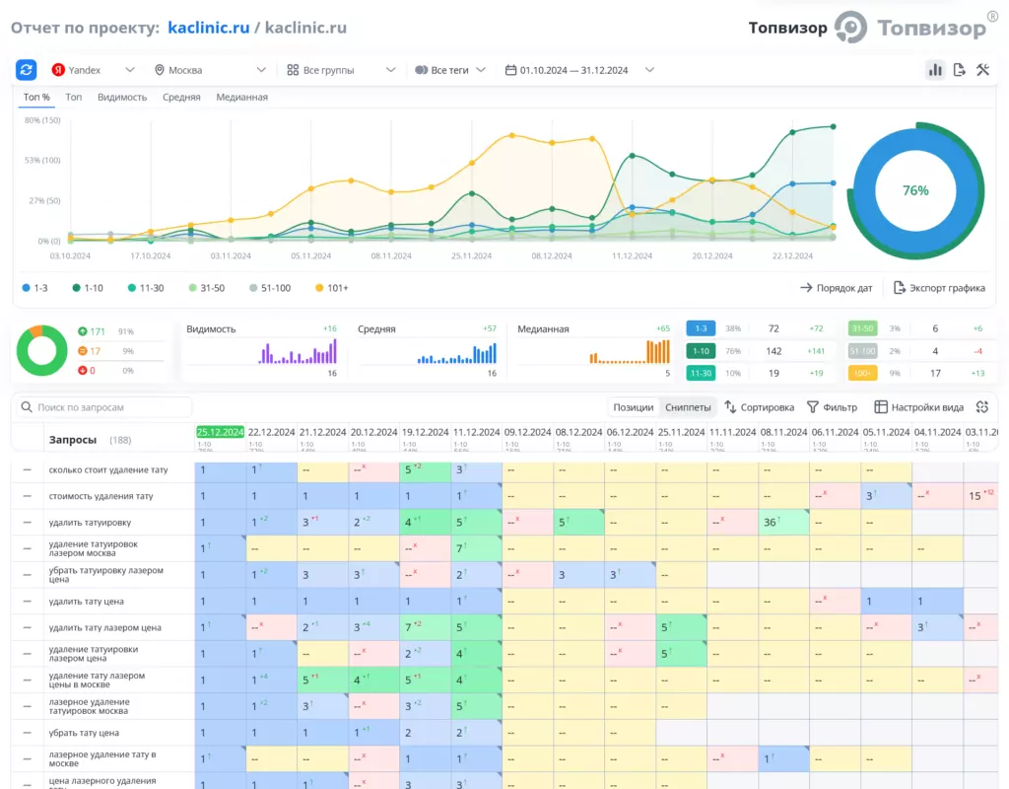Screen dimensions: 1009x789
Task: Expand the Все теги dropdown
Action: point(449,70)
